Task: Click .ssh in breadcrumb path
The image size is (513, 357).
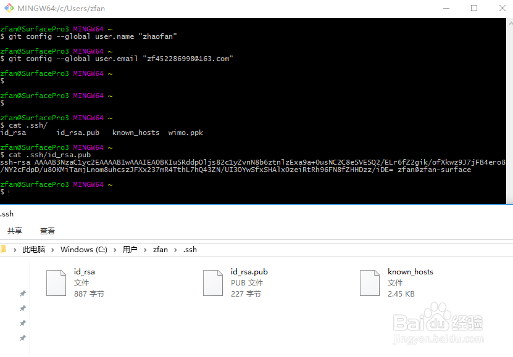Action: 190,250
